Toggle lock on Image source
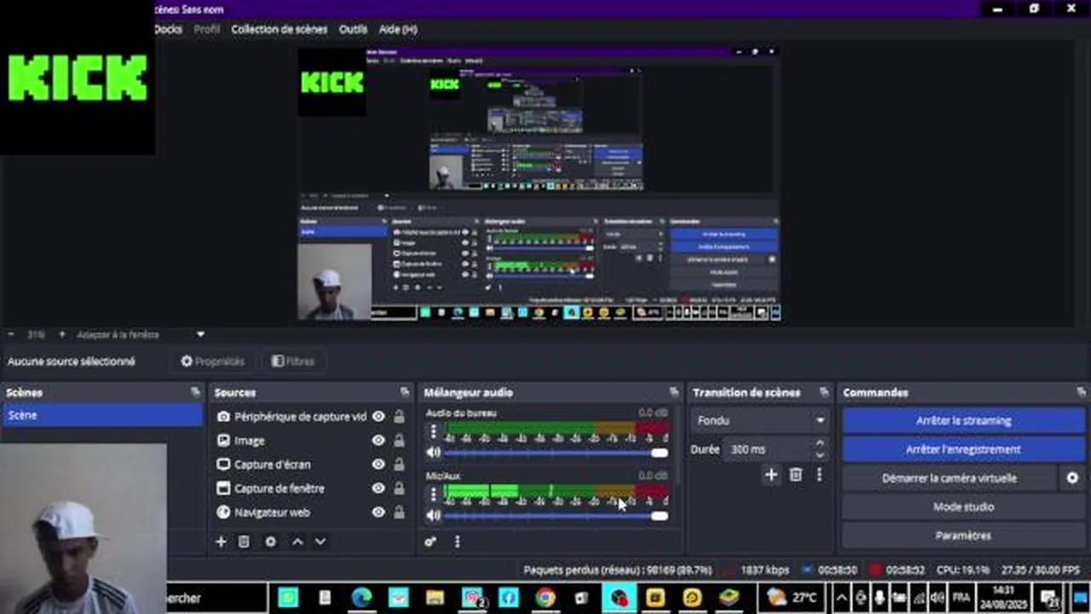Viewport: 1091px width, 614px height. point(399,441)
